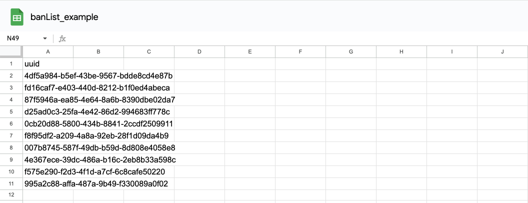
Task: Click the banList_example document title
Action: tap(64, 17)
